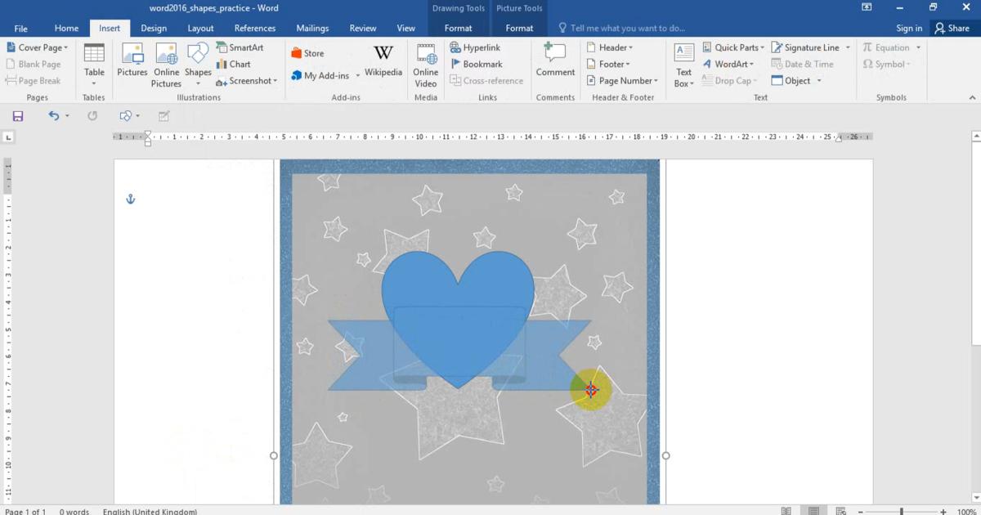Click the zoom in plus button
This screenshot has width=981, height=515.
pyautogui.click(x=944, y=512)
